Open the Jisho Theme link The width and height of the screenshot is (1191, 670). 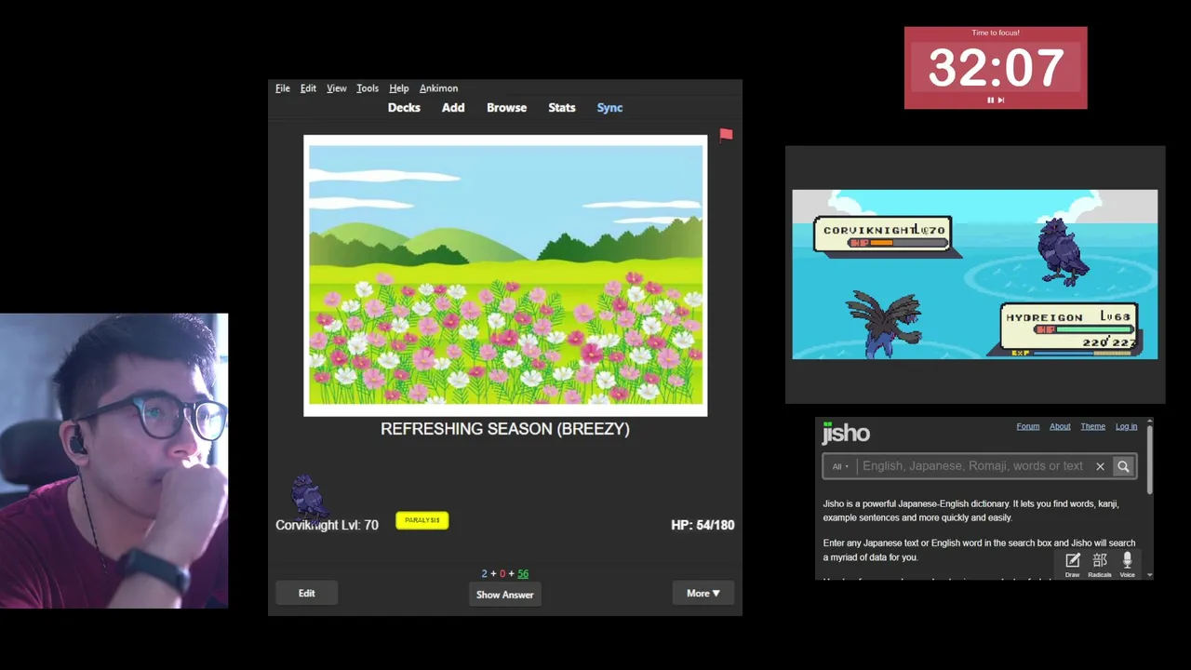(x=1092, y=426)
